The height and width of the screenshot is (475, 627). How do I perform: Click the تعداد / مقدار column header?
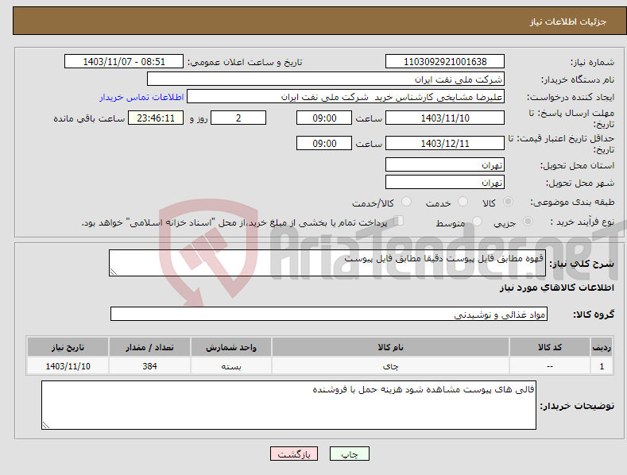pos(149,347)
